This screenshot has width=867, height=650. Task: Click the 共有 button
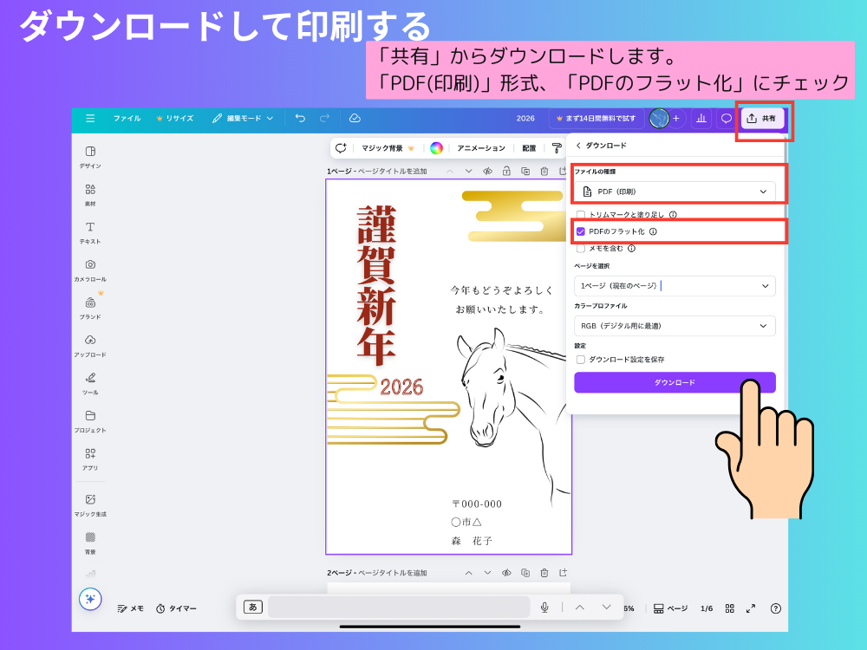click(x=764, y=120)
